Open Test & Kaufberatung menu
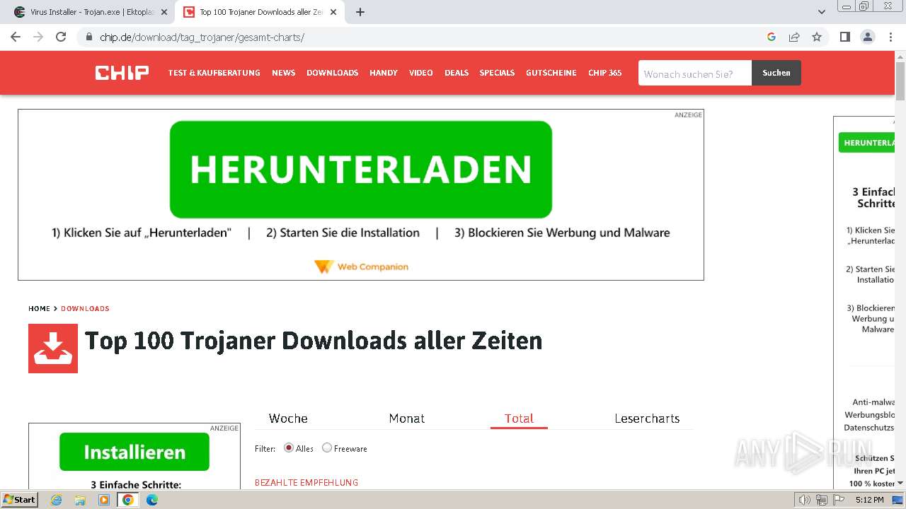906x509 pixels. 214,73
